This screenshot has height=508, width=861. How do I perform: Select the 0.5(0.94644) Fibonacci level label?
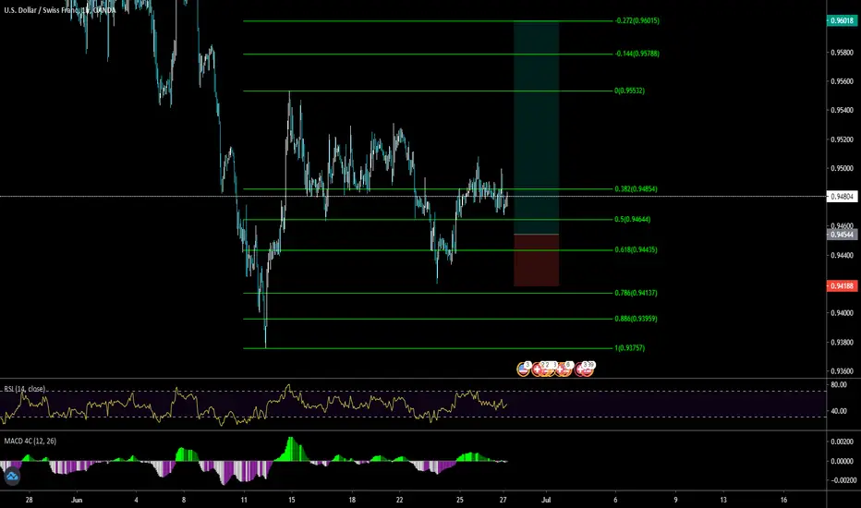click(632, 219)
